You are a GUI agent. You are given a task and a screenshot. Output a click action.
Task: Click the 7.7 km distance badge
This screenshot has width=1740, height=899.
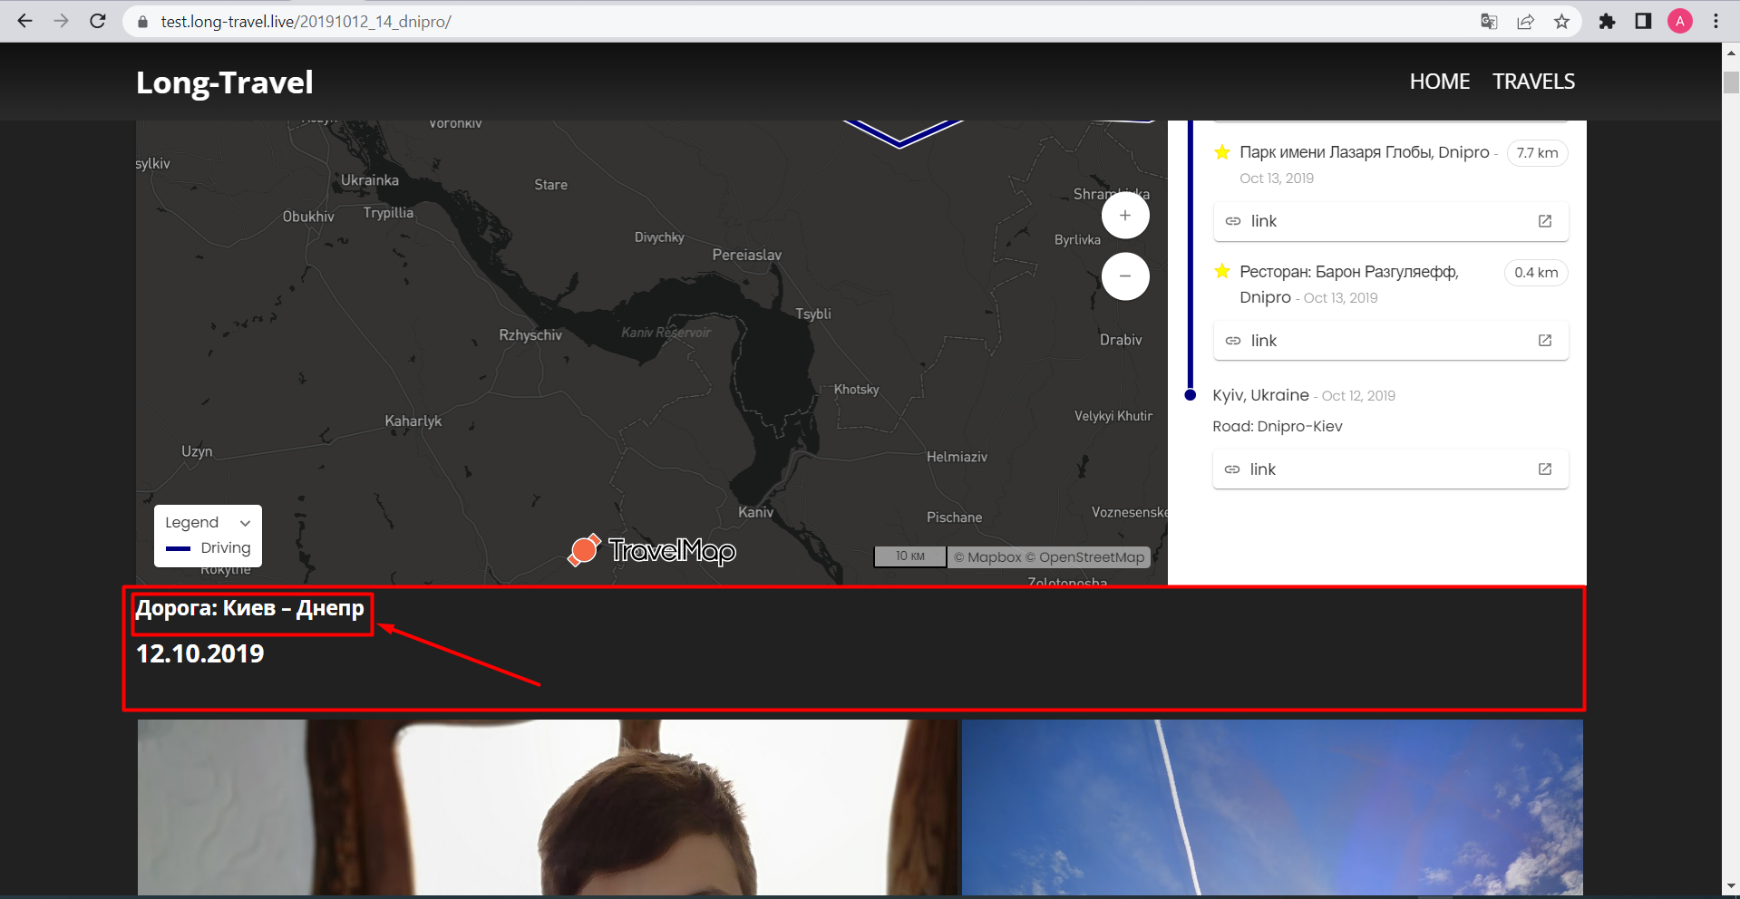pos(1537,153)
